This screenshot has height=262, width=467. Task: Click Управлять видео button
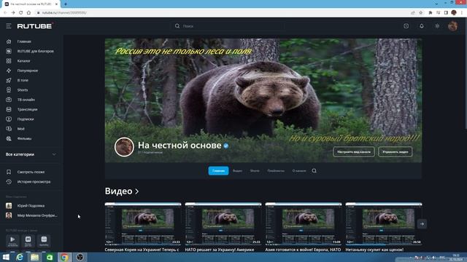click(395, 152)
